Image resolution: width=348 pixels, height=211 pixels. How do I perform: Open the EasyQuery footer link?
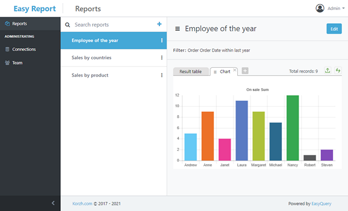pyautogui.click(x=321, y=203)
